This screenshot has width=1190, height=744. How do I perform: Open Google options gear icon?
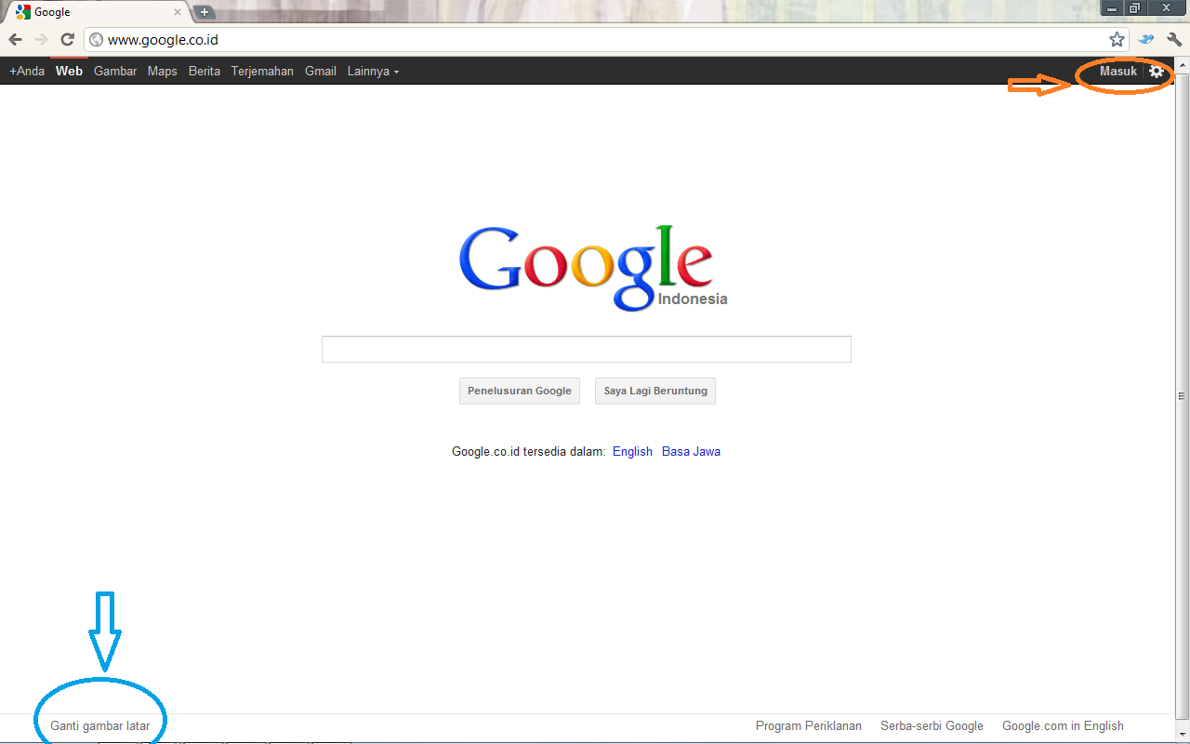(x=1157, y=72)
